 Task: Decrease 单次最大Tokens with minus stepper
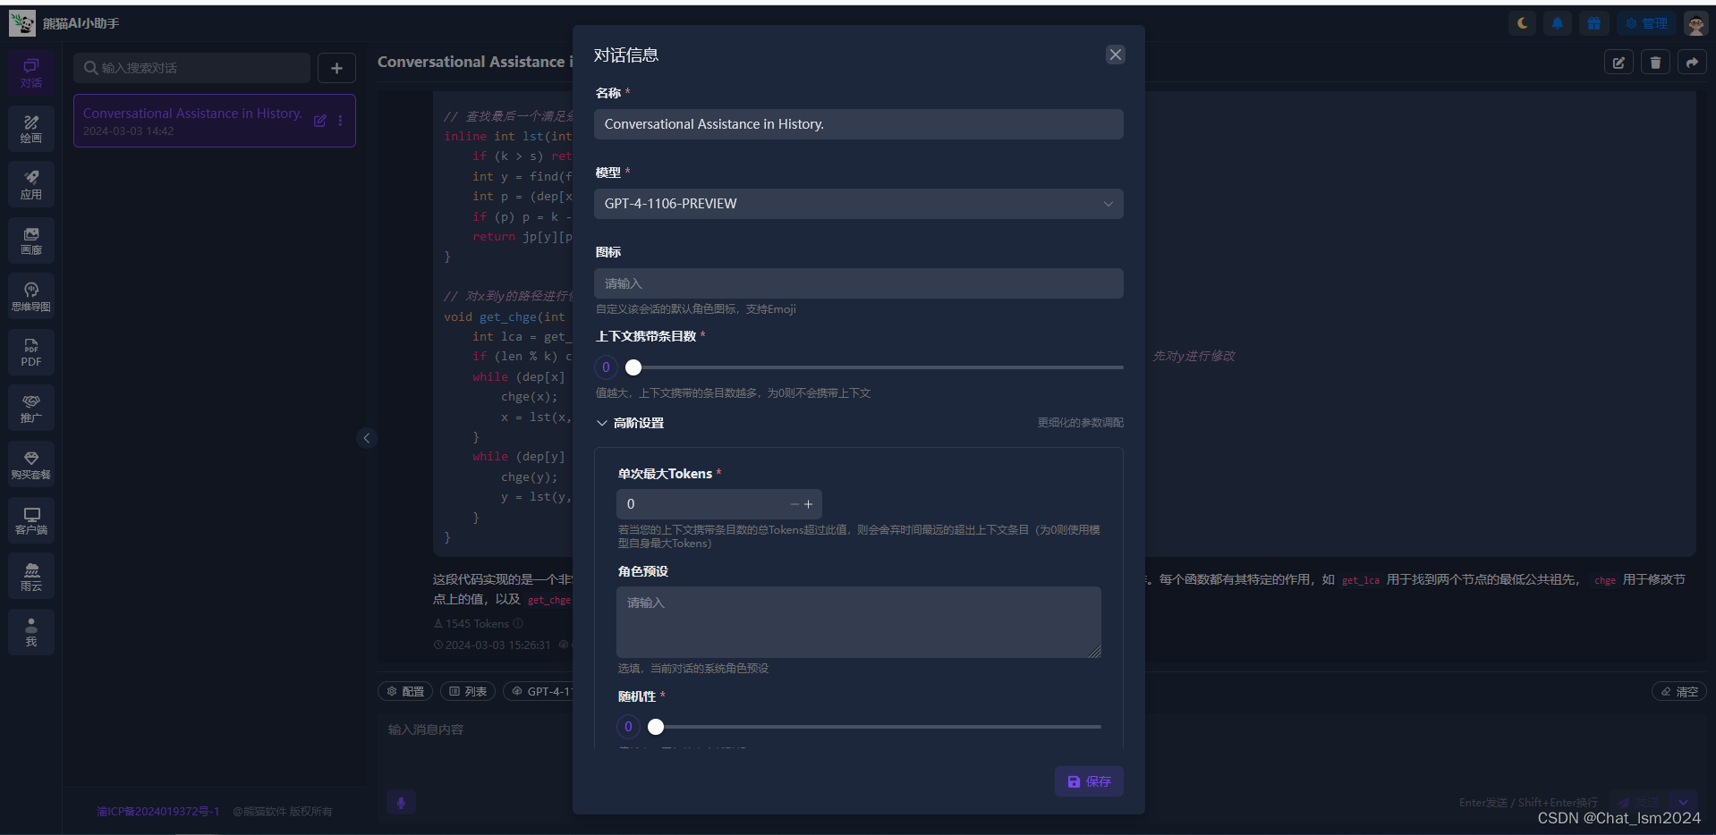point(794,504)
